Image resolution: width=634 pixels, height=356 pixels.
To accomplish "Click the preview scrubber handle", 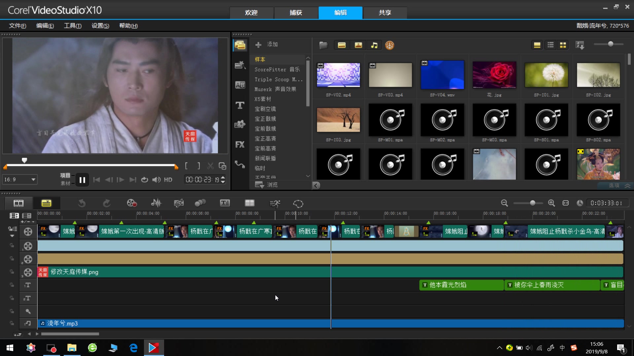I will coord(24,160).
